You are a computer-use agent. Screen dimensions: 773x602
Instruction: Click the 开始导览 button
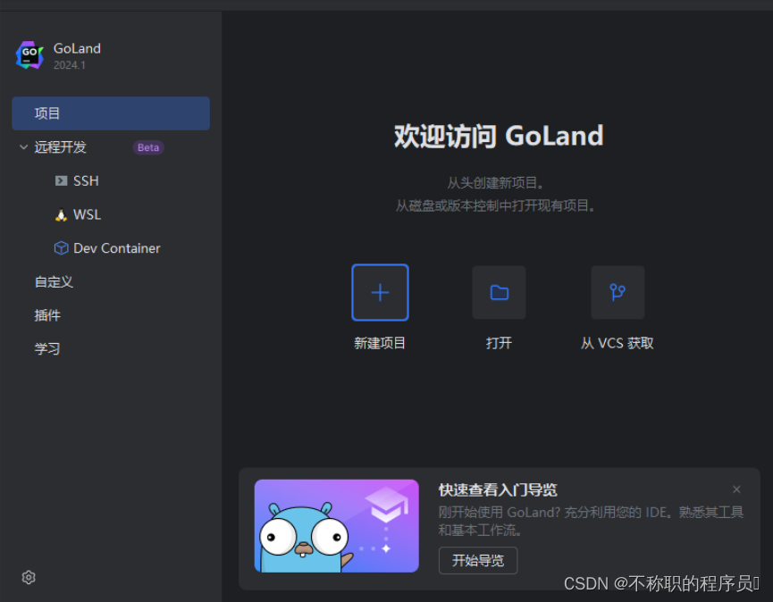tap(478, 560)
